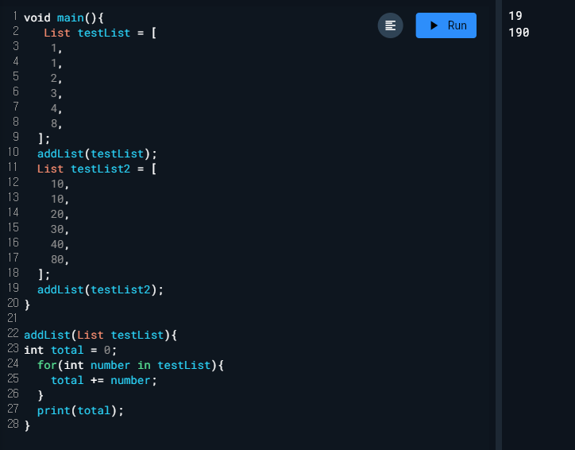The height and width of the screenshot is (450, 575).
Task: Click the 'int total = 0;' statement
Action: [71, 350]
